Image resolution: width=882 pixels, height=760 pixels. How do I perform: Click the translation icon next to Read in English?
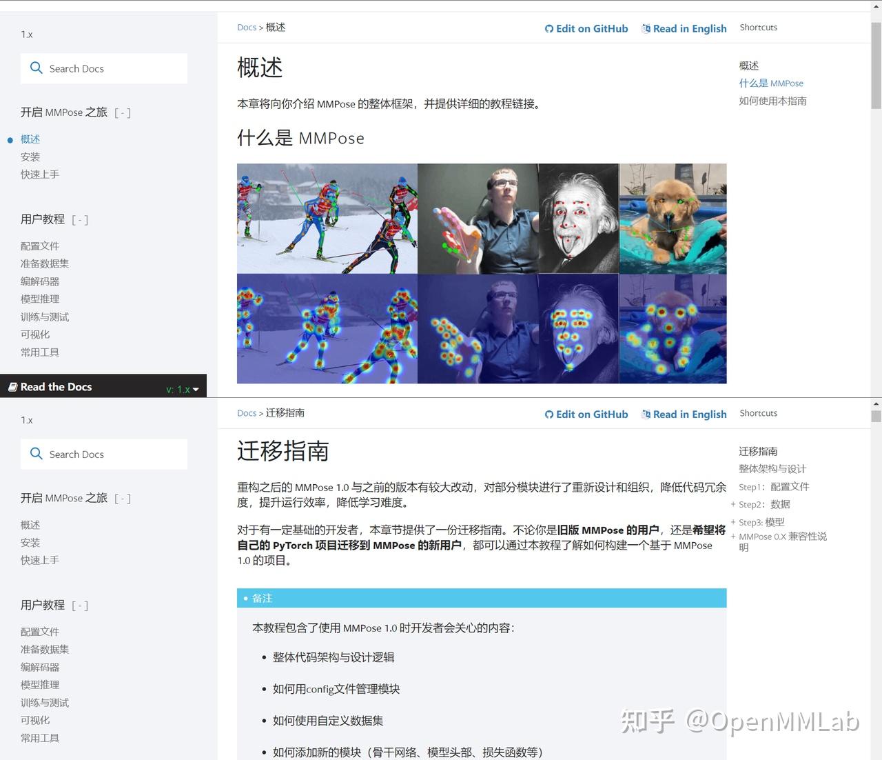646,29
